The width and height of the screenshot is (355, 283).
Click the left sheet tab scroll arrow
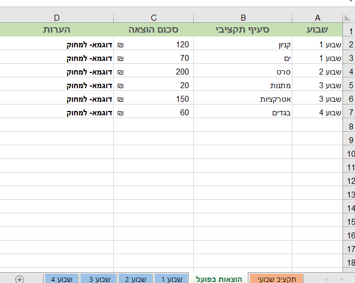coord(326,279)
